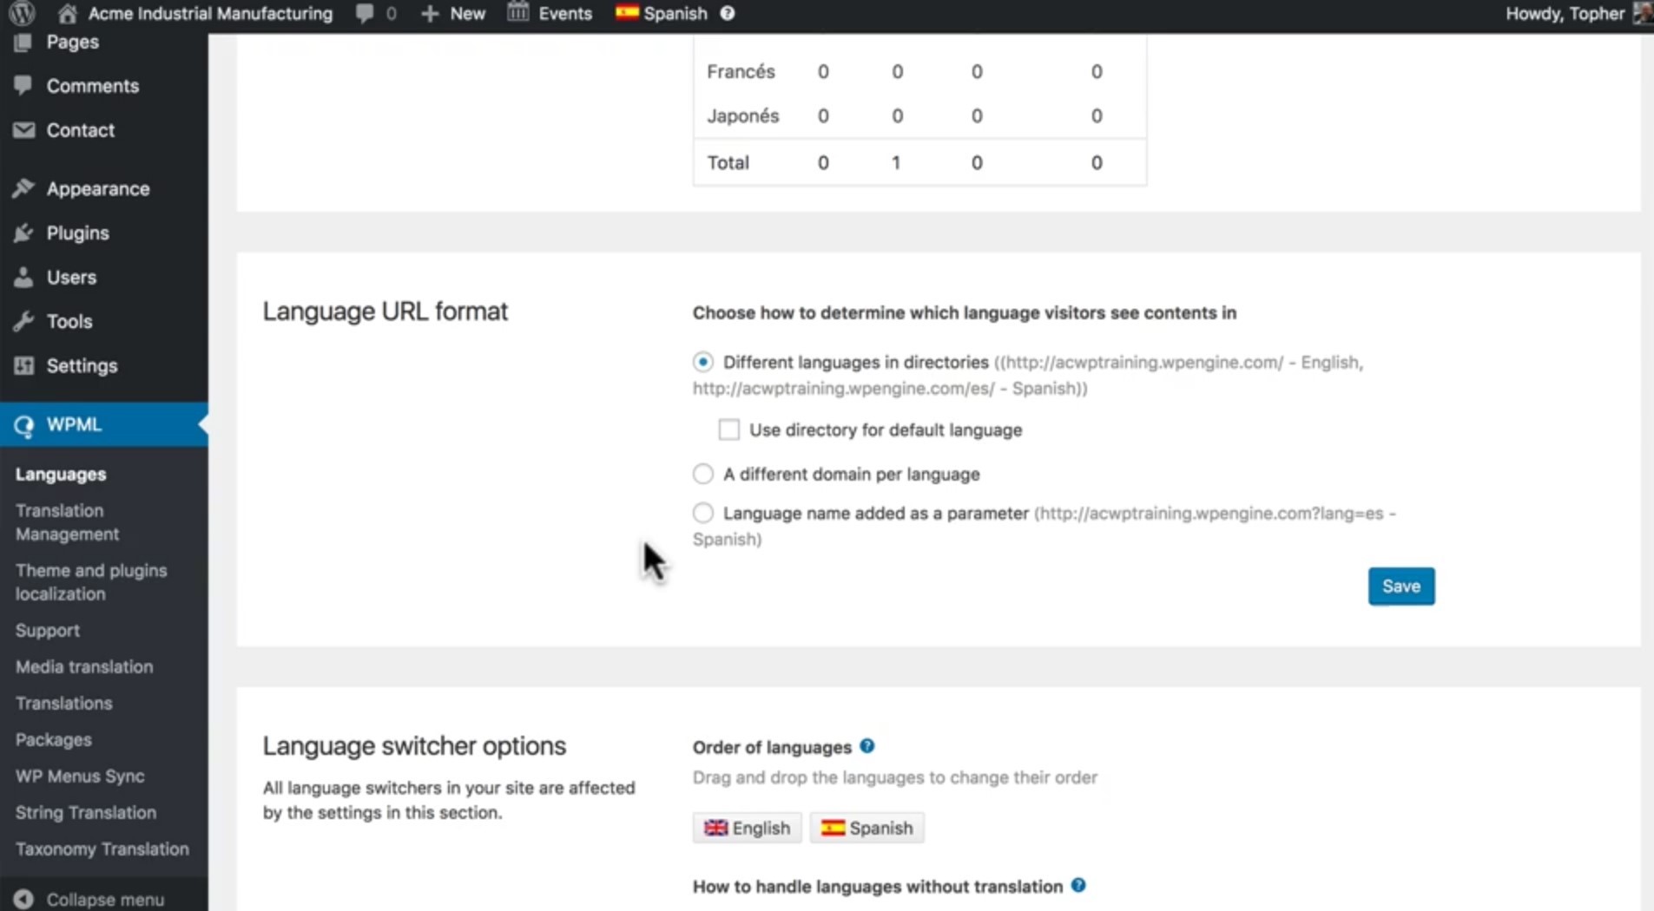Open Plugins via its sidebar icon
1654x911 pixels.
[23, 233]
